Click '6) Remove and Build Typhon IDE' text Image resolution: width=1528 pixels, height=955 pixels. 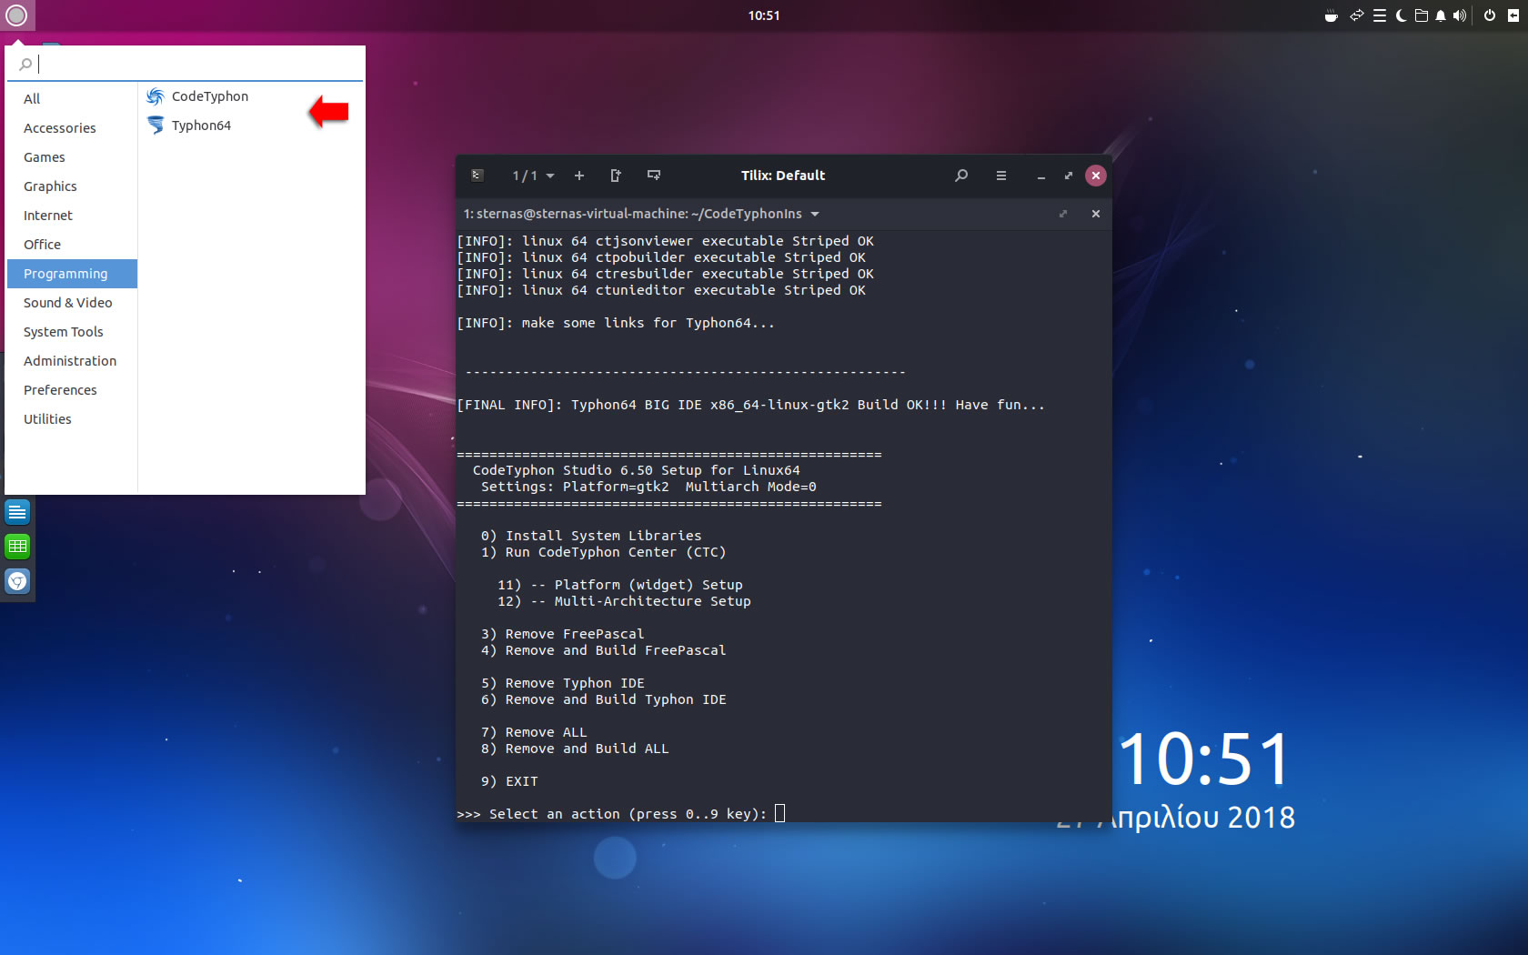click(603, 699)
